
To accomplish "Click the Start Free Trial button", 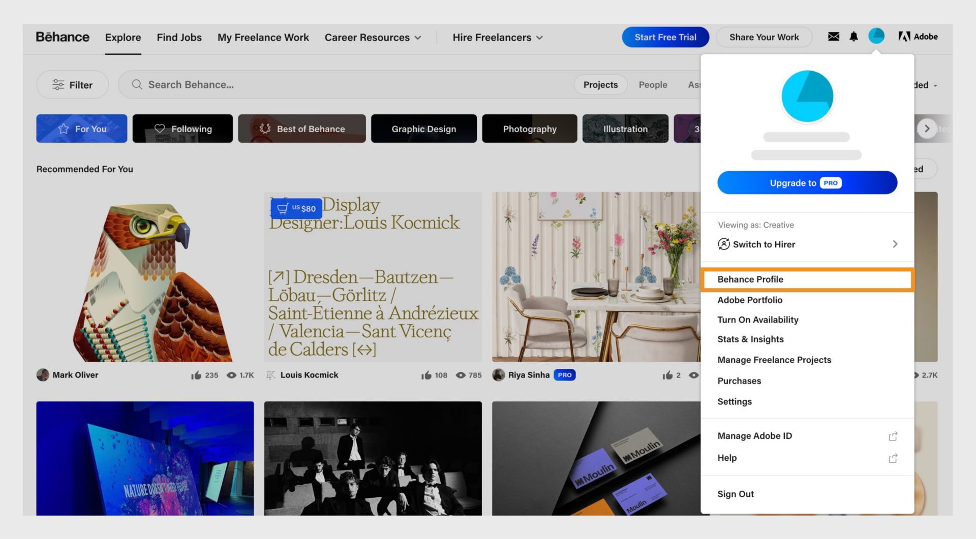I will (665, 37).
